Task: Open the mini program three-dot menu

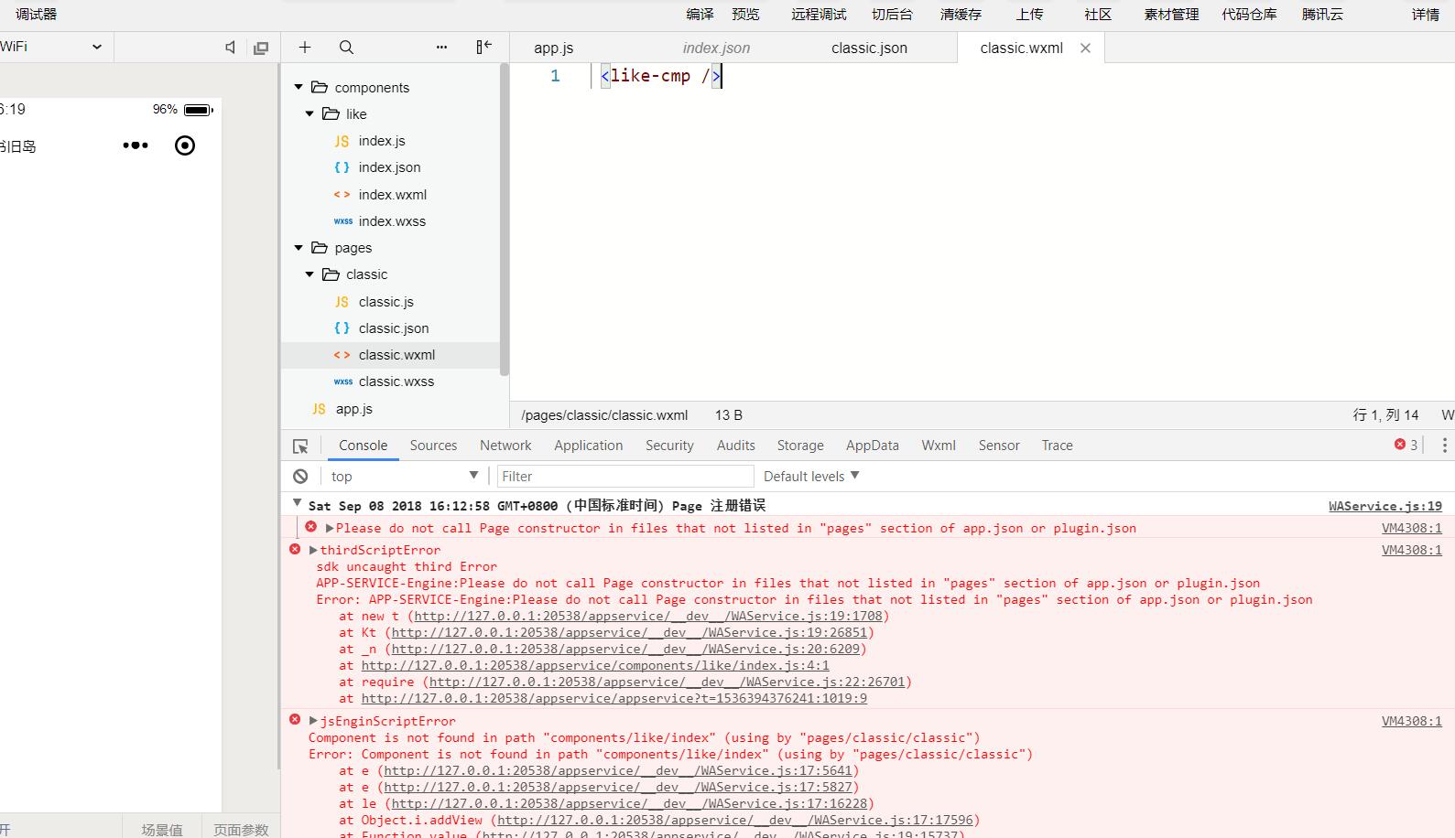Action: tap(136, 145)
